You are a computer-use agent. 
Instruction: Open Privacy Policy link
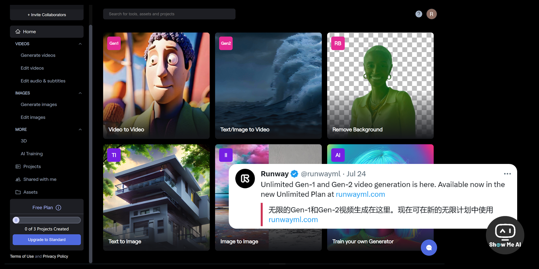coord(55,256)
